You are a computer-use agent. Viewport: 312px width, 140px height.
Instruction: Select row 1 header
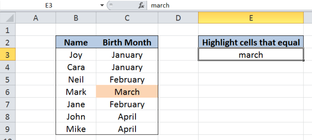tap(8, 30)
